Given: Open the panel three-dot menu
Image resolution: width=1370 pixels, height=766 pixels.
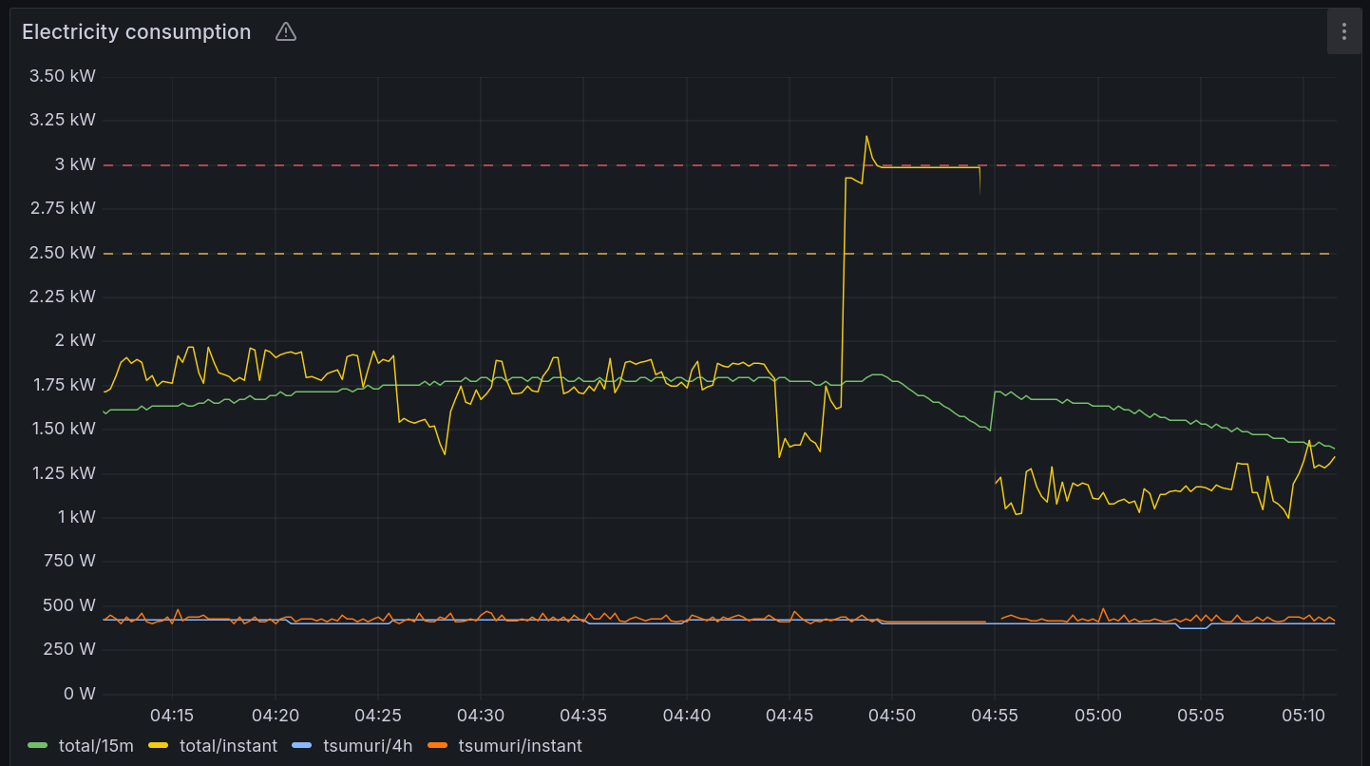Looking at the screenshot, I should [x=1344, y=32].
